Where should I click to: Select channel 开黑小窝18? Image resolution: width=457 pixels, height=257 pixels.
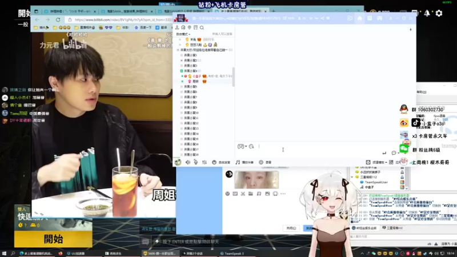coord(191,155)
